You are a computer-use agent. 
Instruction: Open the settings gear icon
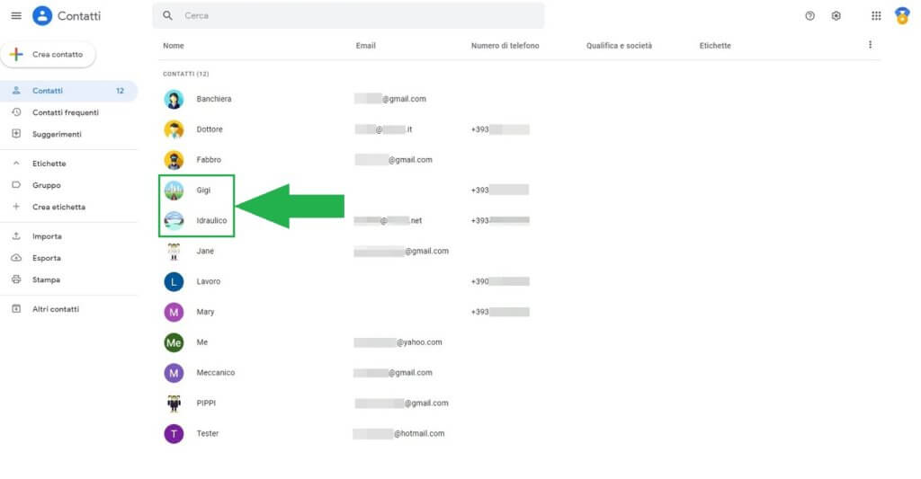click(x=836, y=16)
